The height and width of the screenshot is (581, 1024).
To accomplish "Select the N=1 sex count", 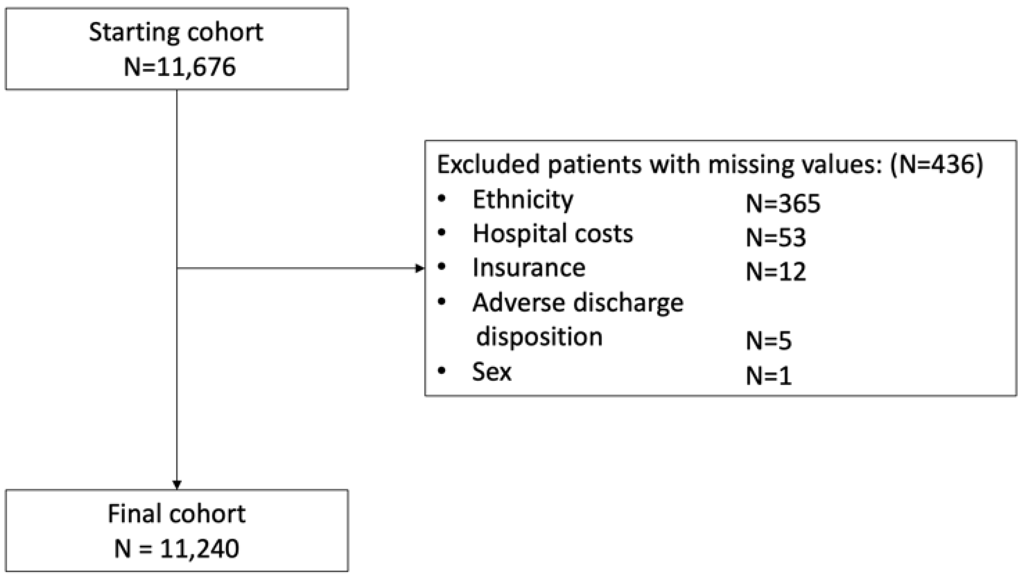I will pos(768,376).
